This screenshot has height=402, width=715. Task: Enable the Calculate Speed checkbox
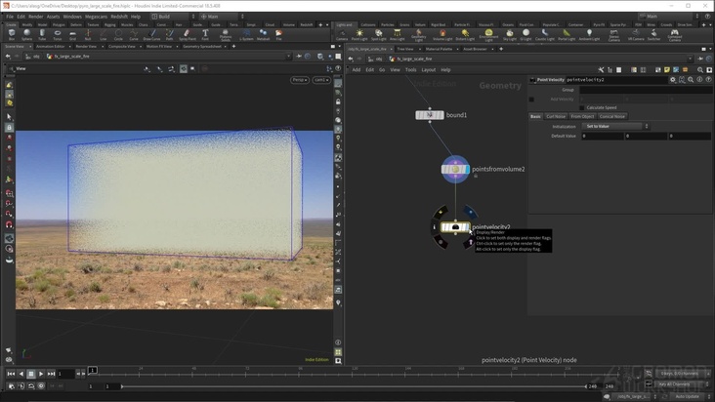click(582, 107)
